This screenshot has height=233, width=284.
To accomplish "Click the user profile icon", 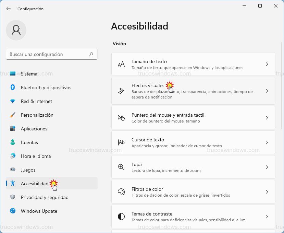I will pyautogui.click(x=16, y=30).
